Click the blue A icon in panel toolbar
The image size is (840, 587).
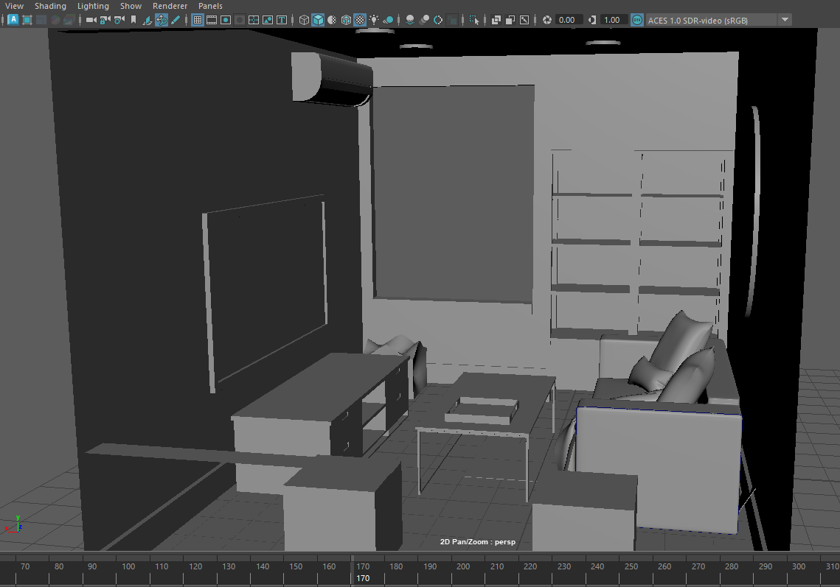(x=13, y=20)
